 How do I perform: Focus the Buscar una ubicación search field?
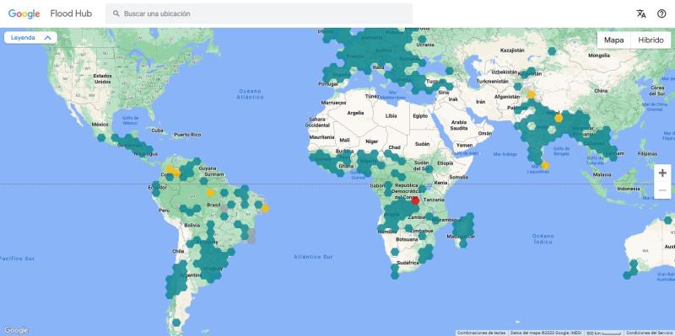[x=259, y=13]
